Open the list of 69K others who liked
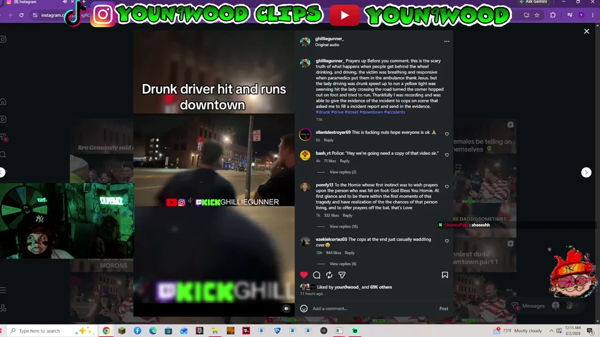The width and height of the screenshot is (600, 337). [381, 287]
